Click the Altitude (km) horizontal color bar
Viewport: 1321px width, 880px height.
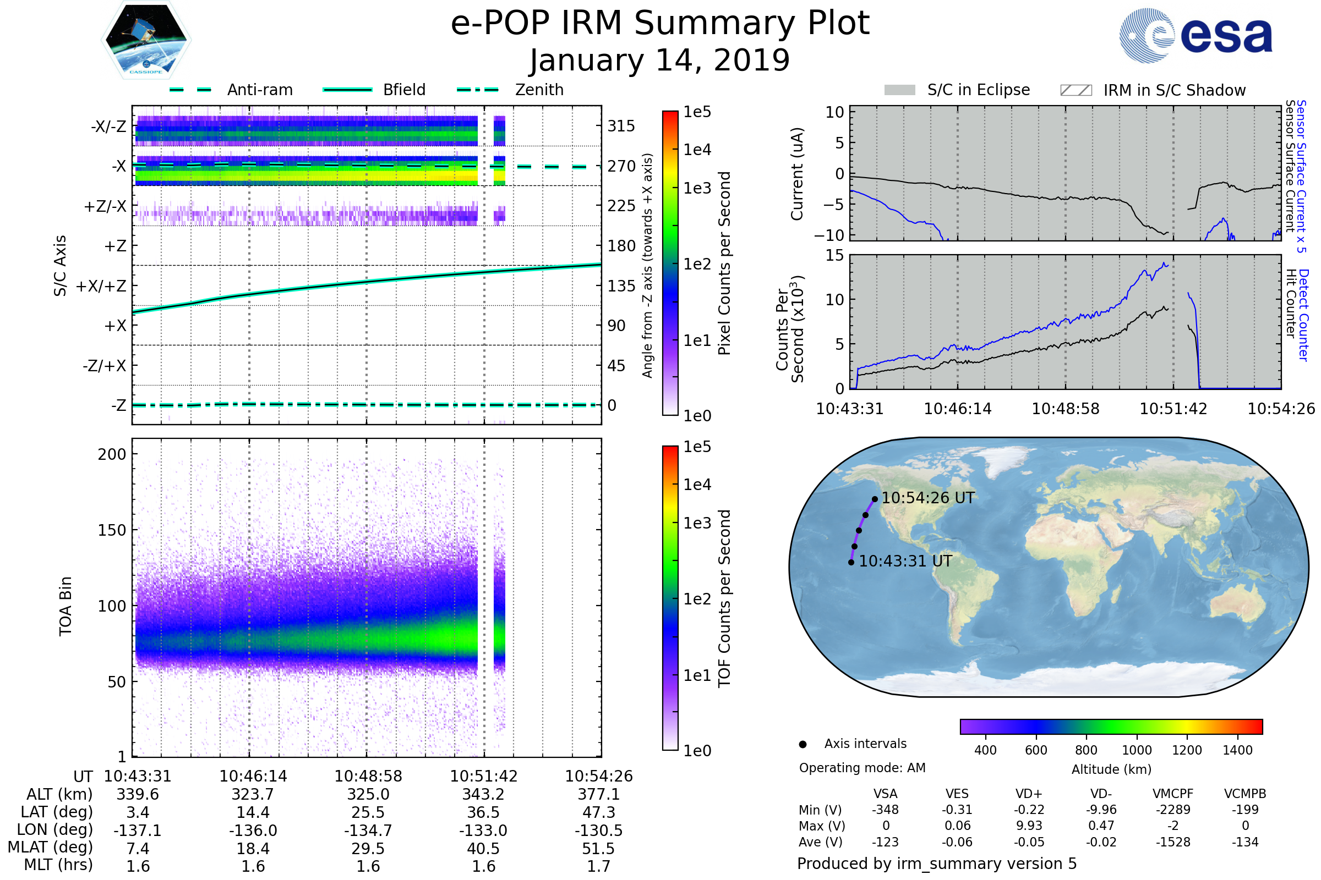click(1111, 726)
